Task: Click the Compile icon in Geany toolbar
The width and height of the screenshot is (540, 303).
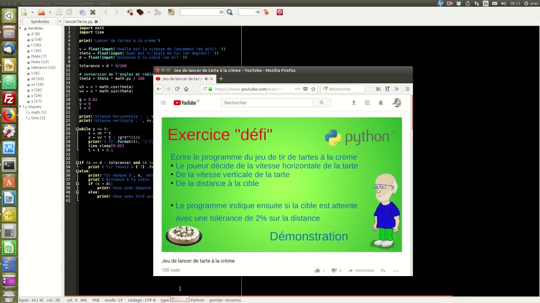Action: (x=130, y=12)
